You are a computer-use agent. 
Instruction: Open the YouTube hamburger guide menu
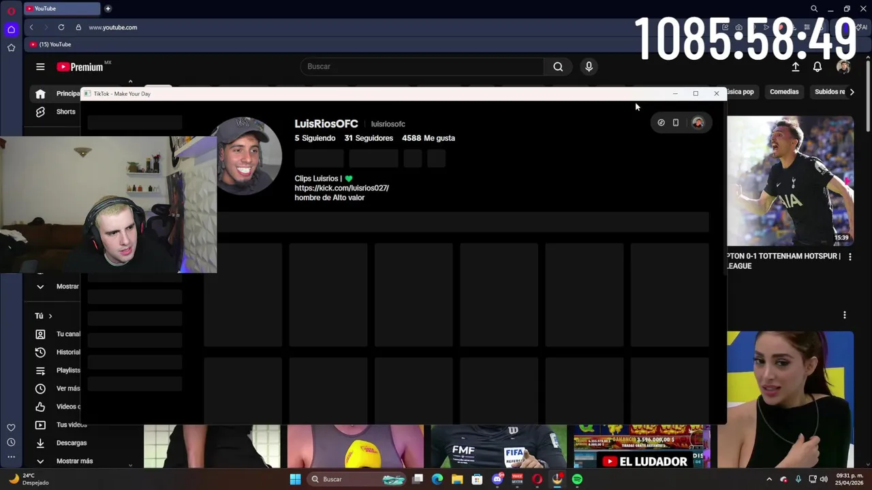coord(40,67)
